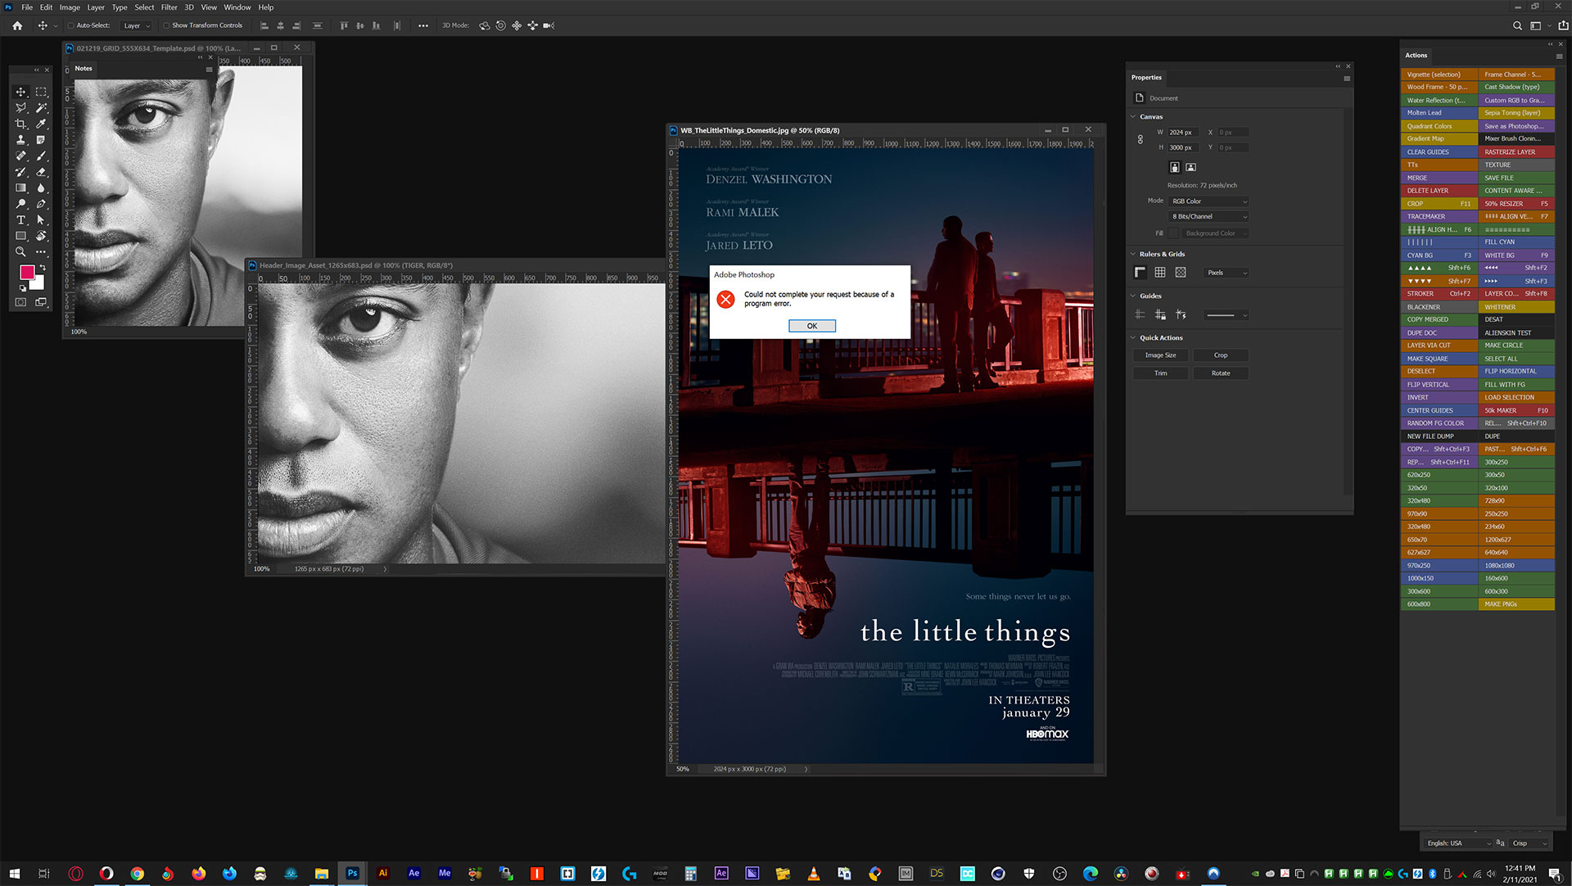This screenshot has width=1572, height=886.
Task: Collapse the Quick Actions section
Action: pyautogui.click(x=1134, y=338)
